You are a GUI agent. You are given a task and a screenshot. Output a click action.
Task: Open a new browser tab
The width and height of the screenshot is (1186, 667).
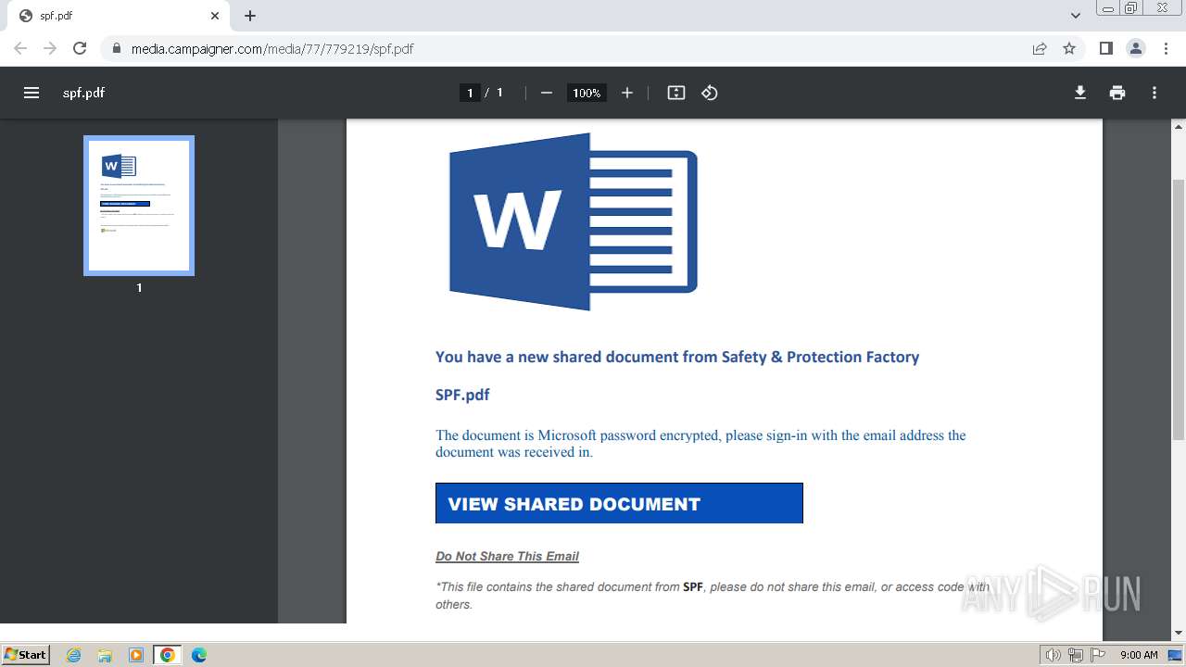[250, 16]
